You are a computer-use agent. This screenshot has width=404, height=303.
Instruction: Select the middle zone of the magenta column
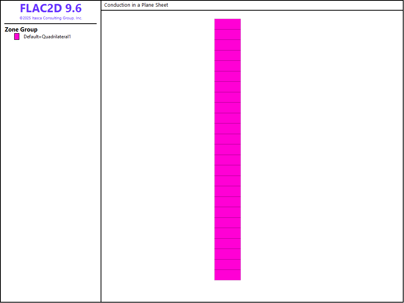click(227, 150)
